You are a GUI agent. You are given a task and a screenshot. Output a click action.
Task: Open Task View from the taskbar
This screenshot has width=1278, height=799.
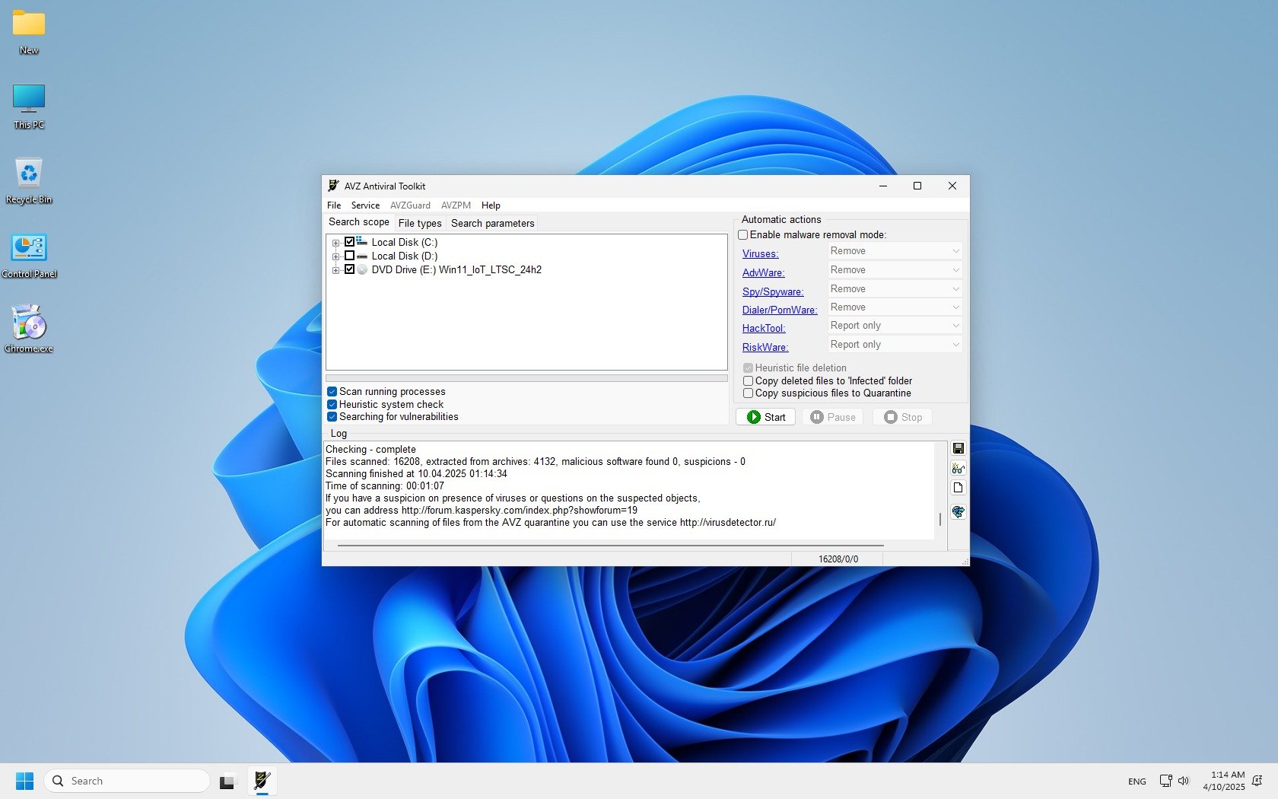227,781
